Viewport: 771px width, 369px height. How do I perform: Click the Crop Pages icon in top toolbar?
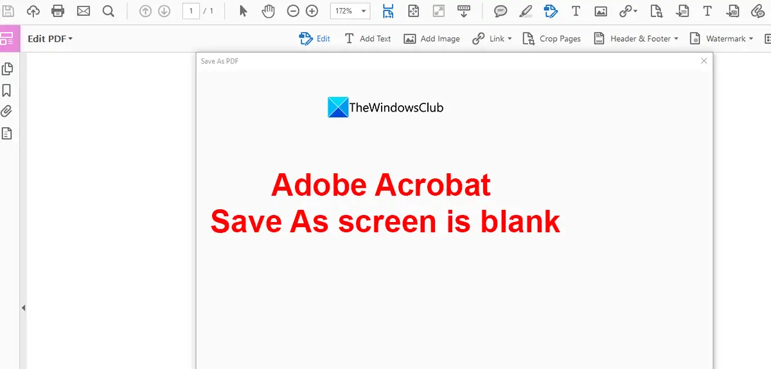click(656, 11)
